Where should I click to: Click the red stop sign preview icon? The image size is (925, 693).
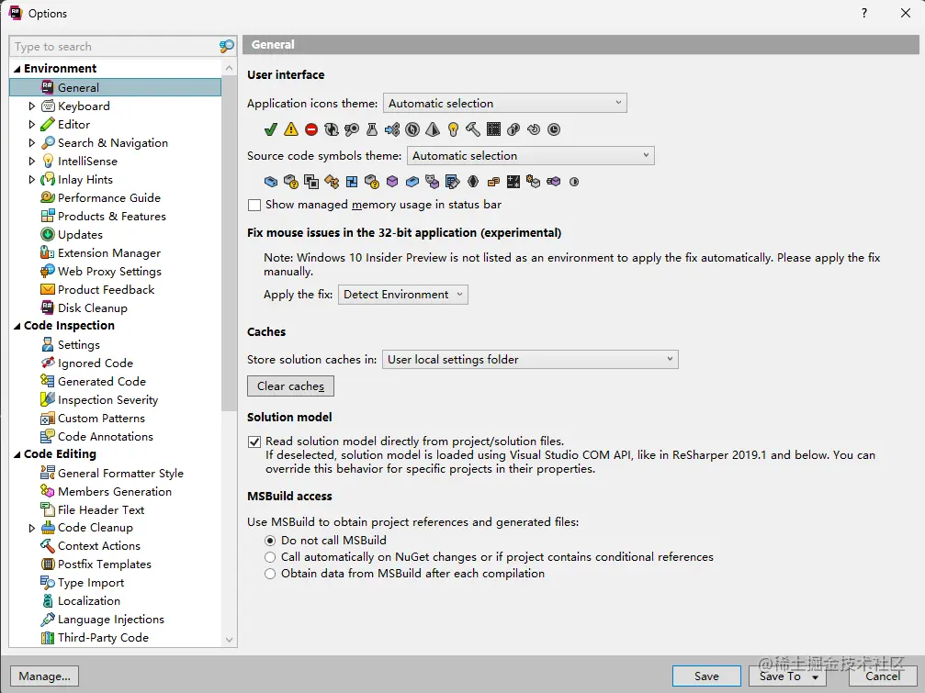tap(311, 129)
